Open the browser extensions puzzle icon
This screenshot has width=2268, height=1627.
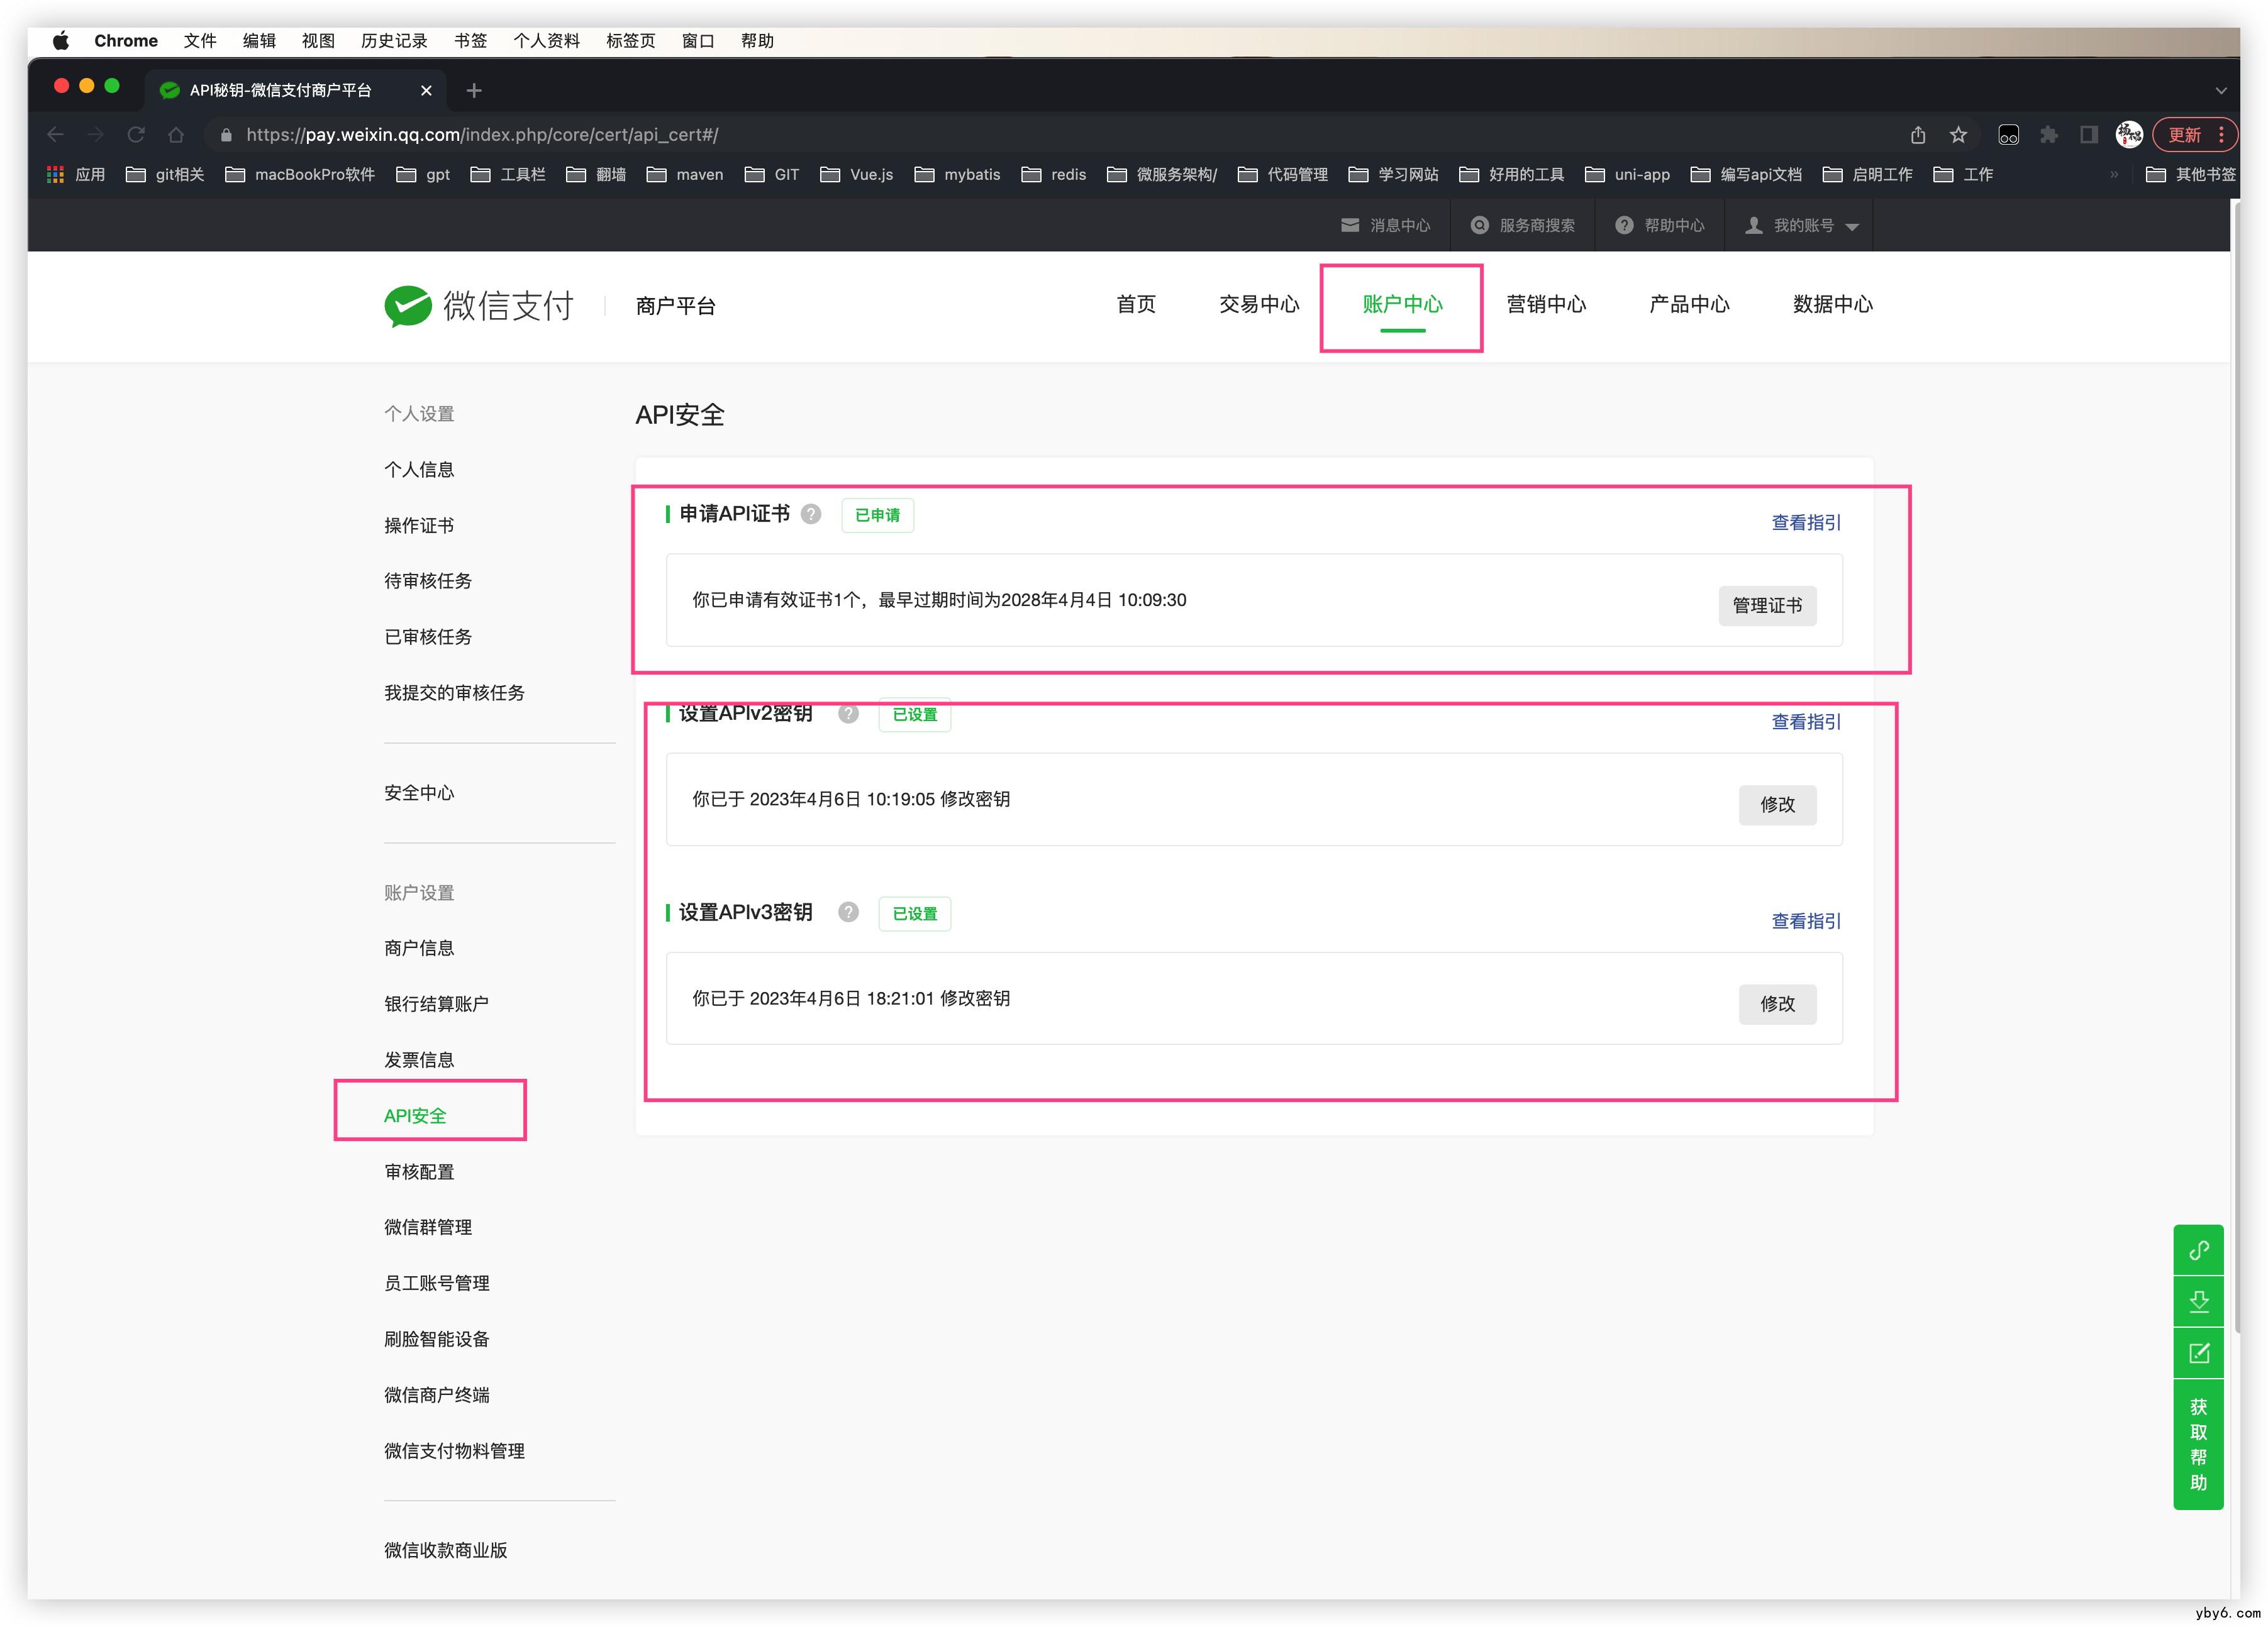(2049, 134)
